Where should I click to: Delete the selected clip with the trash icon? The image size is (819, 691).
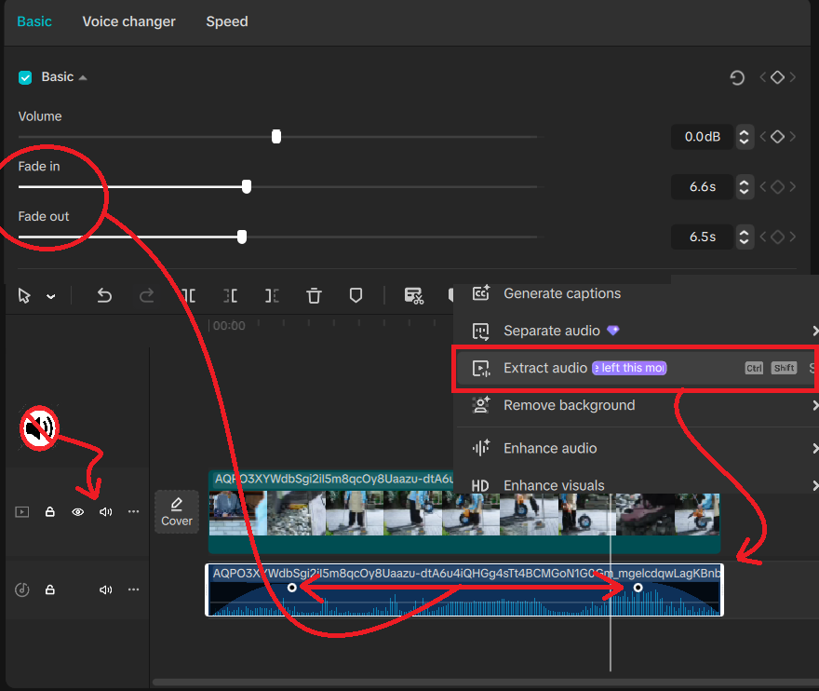coord(315,296)
